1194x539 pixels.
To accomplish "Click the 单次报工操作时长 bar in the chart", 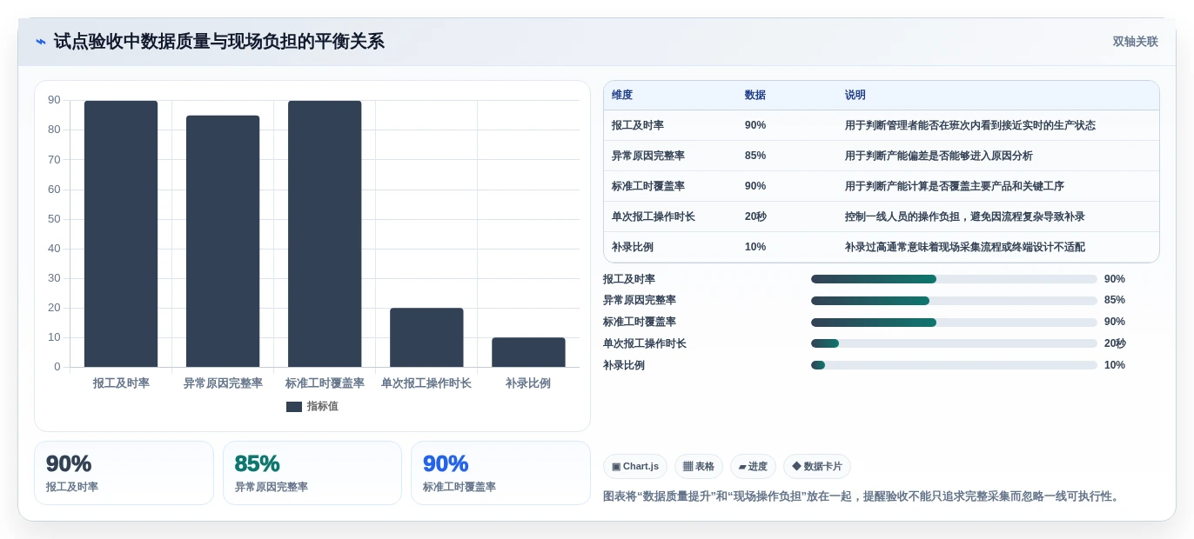I will [x=426, y=337].
